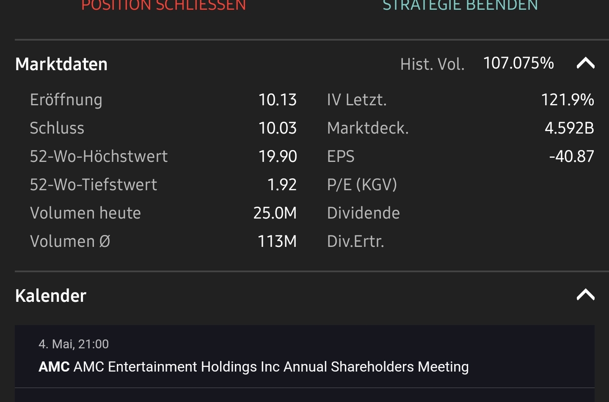Collapse the Marktdaten section
The height and width of the screenshot is (402, 609).
pyautogui.click(x=585, y=63)
